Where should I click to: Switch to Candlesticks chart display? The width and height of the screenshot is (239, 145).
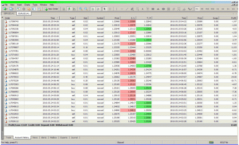coord(69,9)
